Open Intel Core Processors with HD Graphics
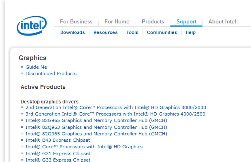Image resolution: width=251 pixels, height=162 pixels. pos(84,147)
